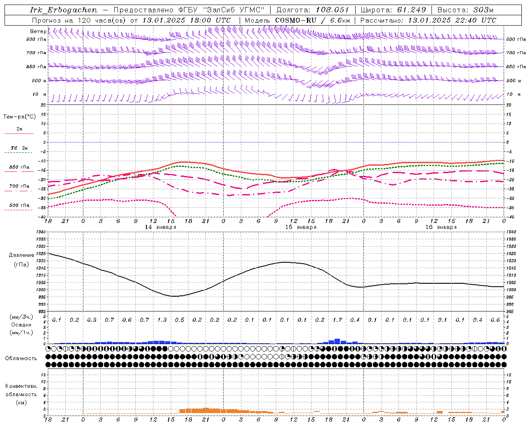Click the '2м' temperature legend entry
Screen dimensions: 528x423
click(x=19, y=129)
